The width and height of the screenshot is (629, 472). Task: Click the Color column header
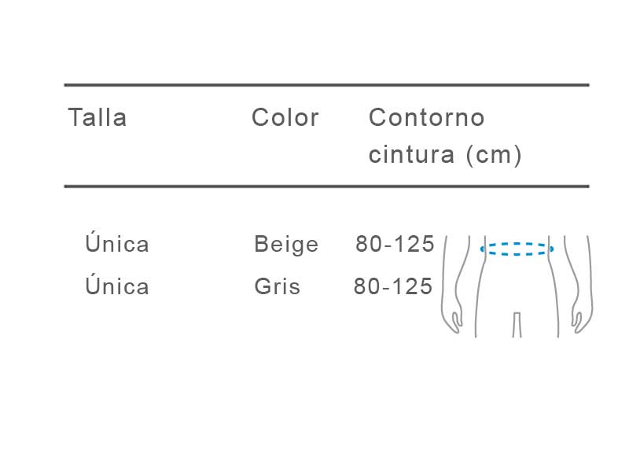click(285, 117)
